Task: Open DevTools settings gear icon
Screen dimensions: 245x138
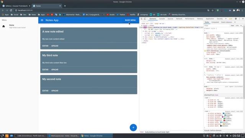Action: pos(236,19)
